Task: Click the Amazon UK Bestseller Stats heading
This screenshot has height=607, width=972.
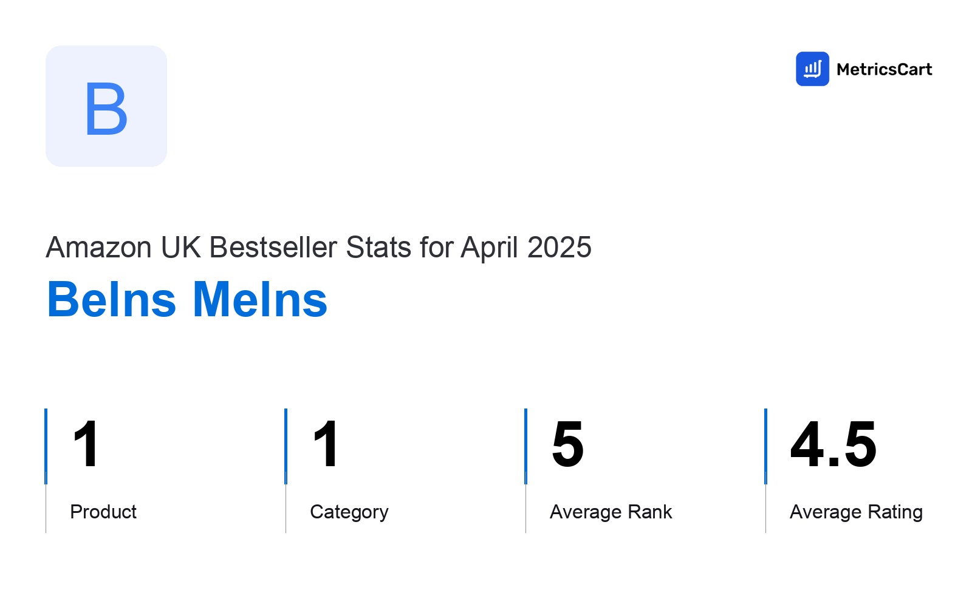Action: coord(318,247)
